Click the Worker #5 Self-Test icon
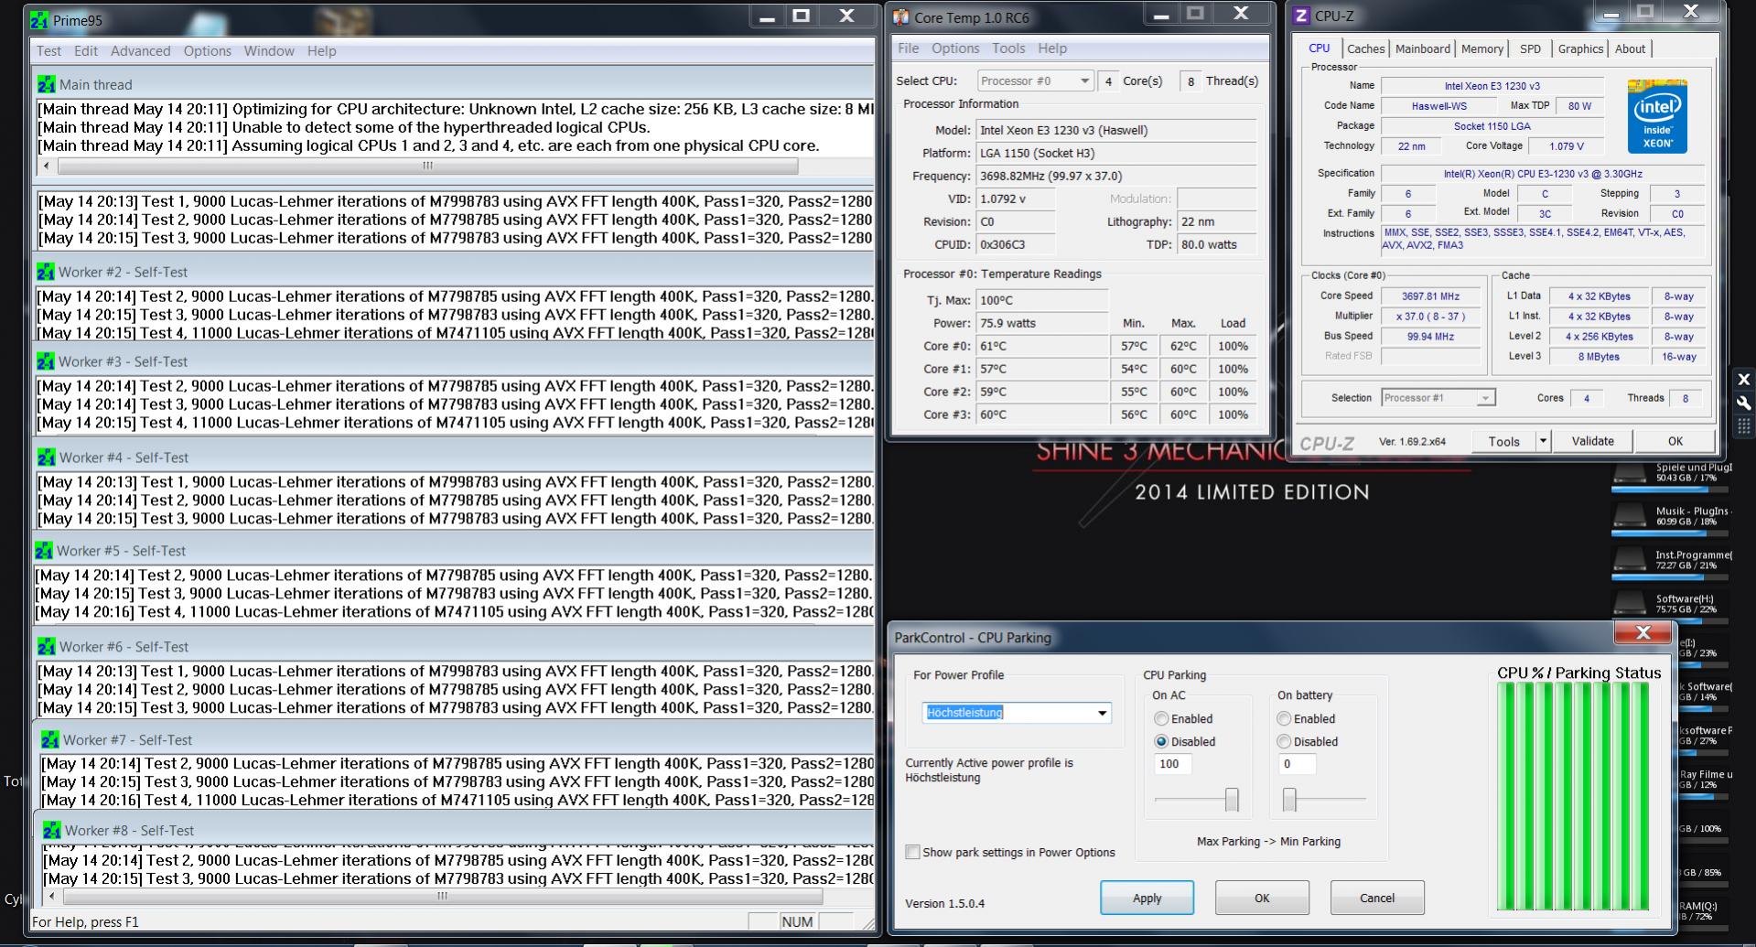 [x=44, y=551]
